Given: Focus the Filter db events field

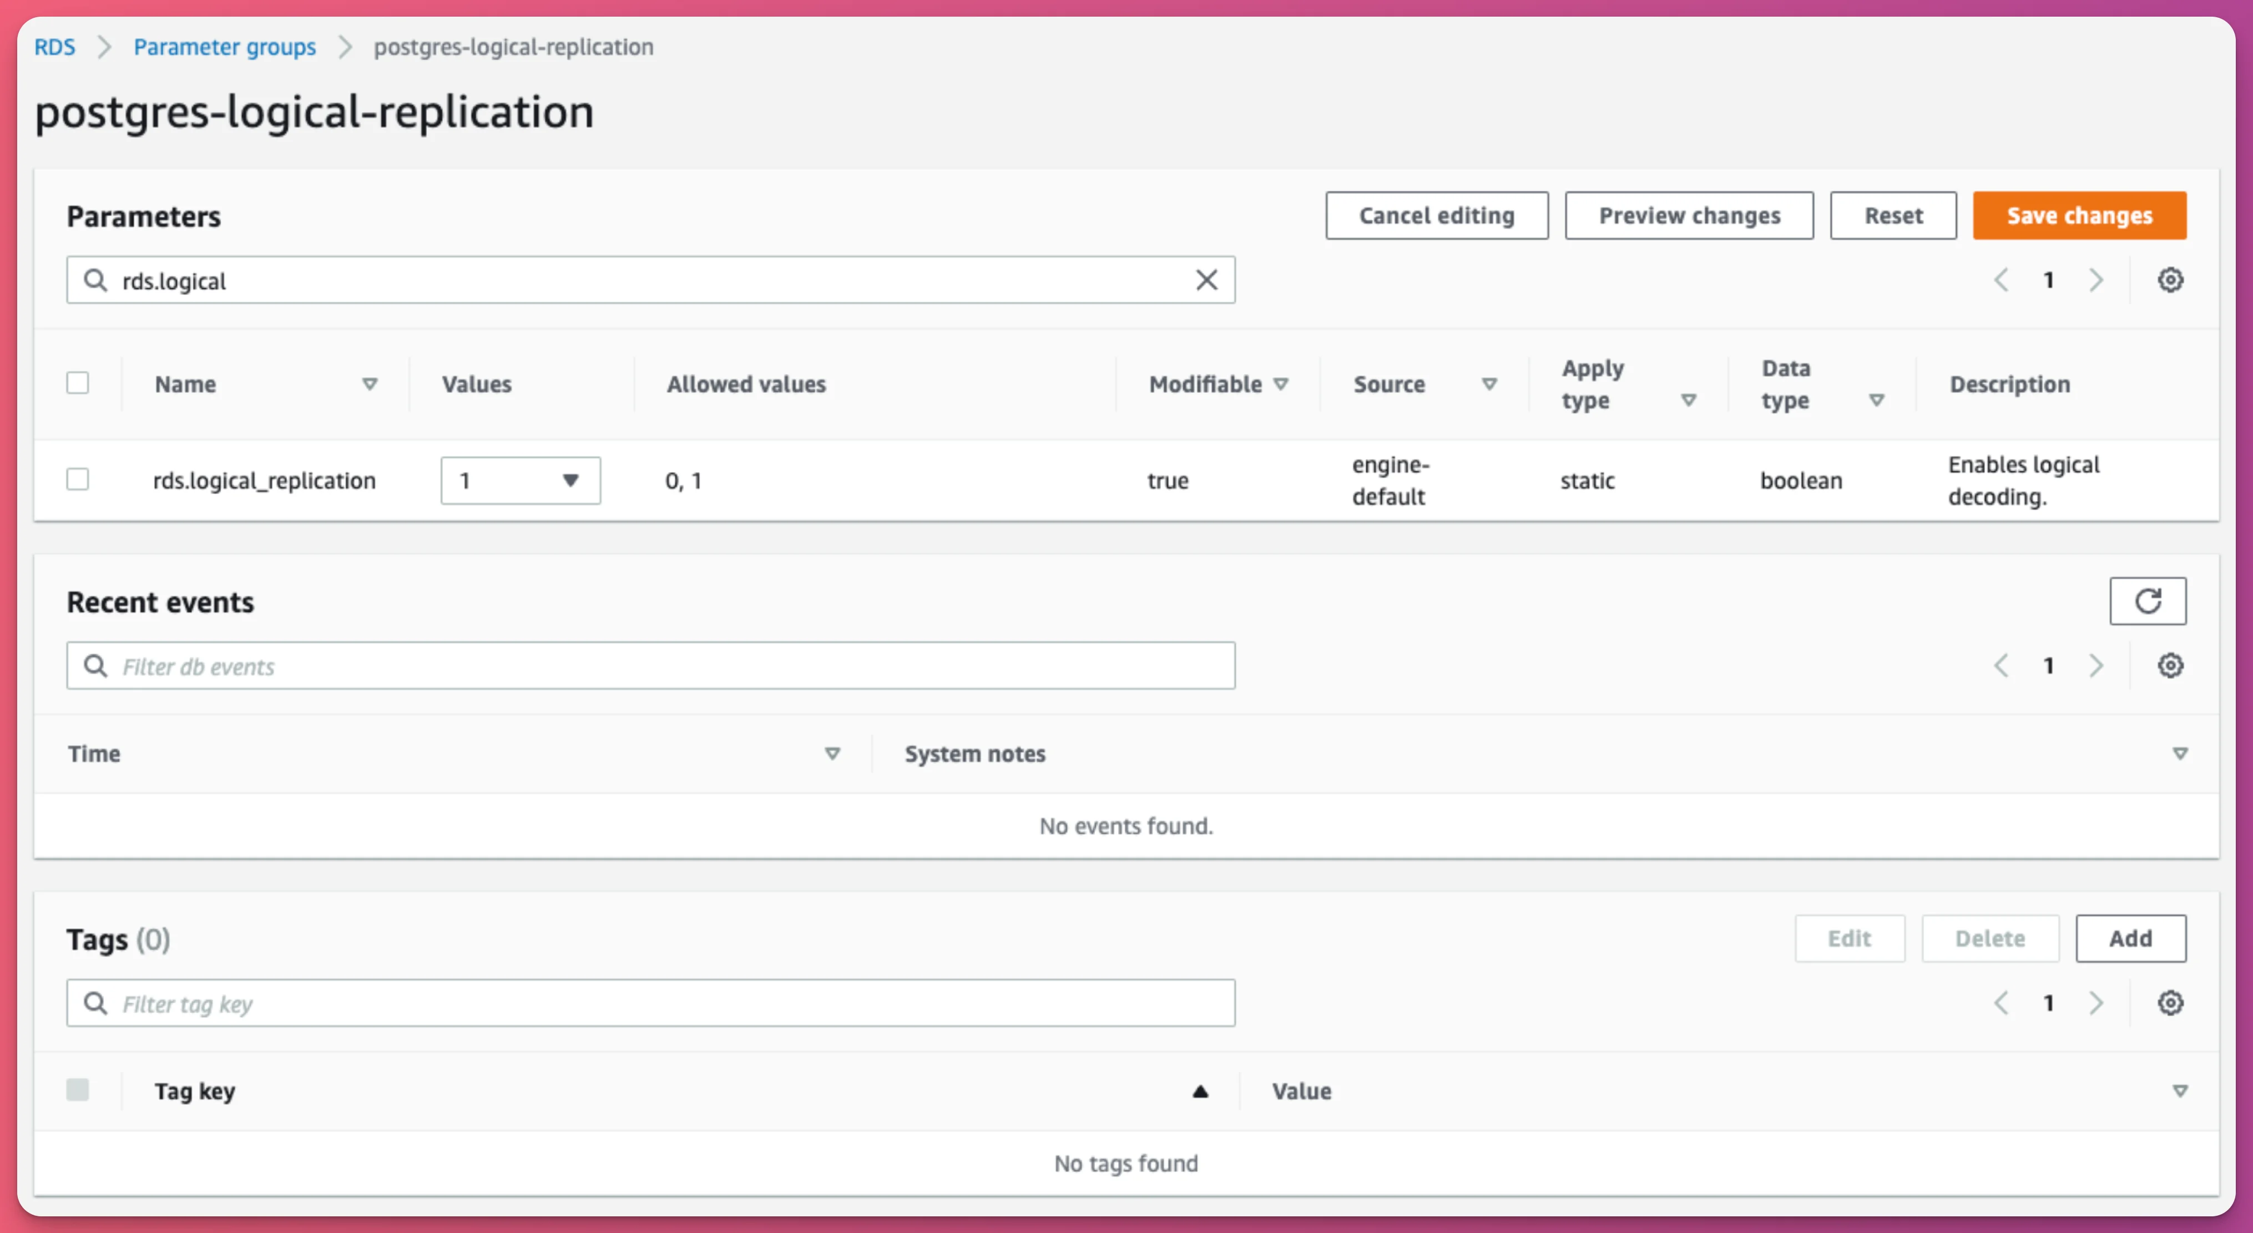Looking at the screenshot, I should [651, 665].
